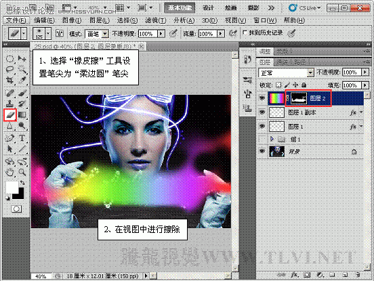Image resolution: width=374 pixels, height=281 pixels.
Task: Select the Eyedropper tool
Action: [22, 81]
